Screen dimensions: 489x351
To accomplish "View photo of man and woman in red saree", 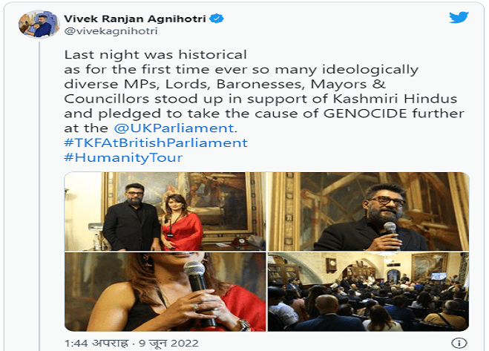I will pyautogui.click(x=165, y=211).
